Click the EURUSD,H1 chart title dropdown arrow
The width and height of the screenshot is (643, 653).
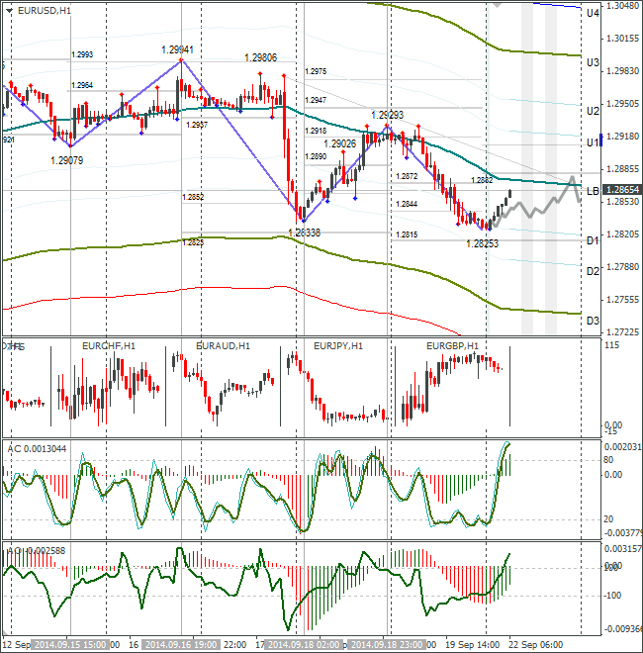point(9,10)
